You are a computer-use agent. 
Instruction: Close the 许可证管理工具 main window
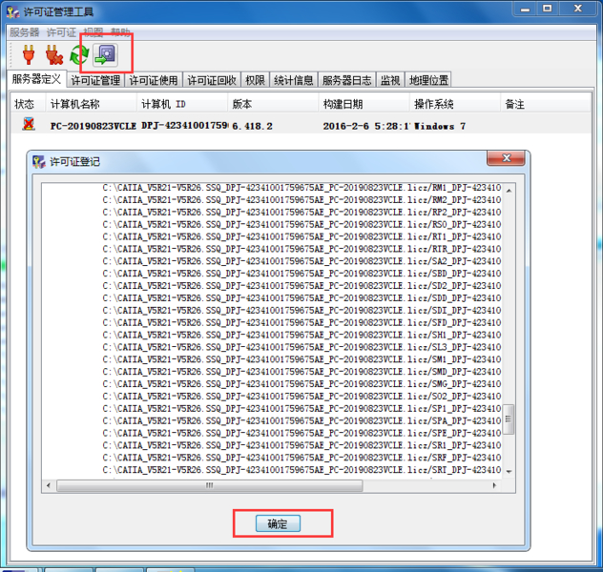pyautogui.click(x=577, y=9)
